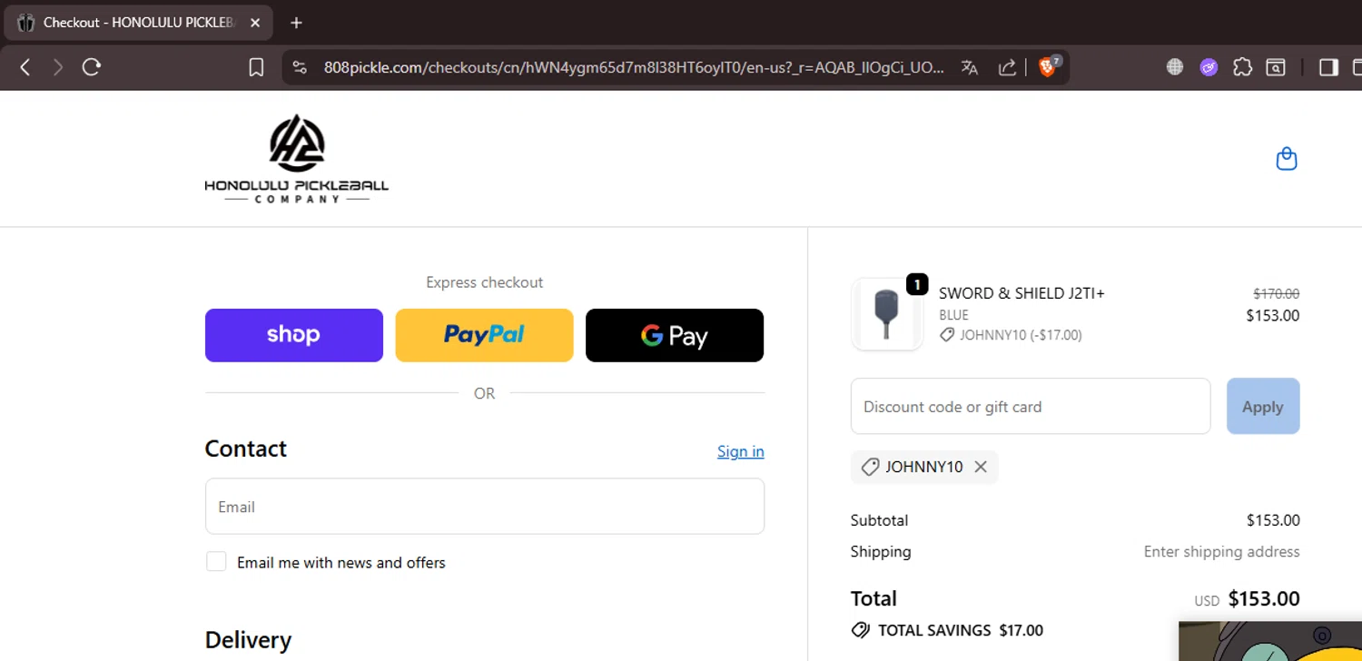Click the TOTAL SAVINGS $17.00 text
Viewport: 1362px width, 661px height.
[961, 630]
